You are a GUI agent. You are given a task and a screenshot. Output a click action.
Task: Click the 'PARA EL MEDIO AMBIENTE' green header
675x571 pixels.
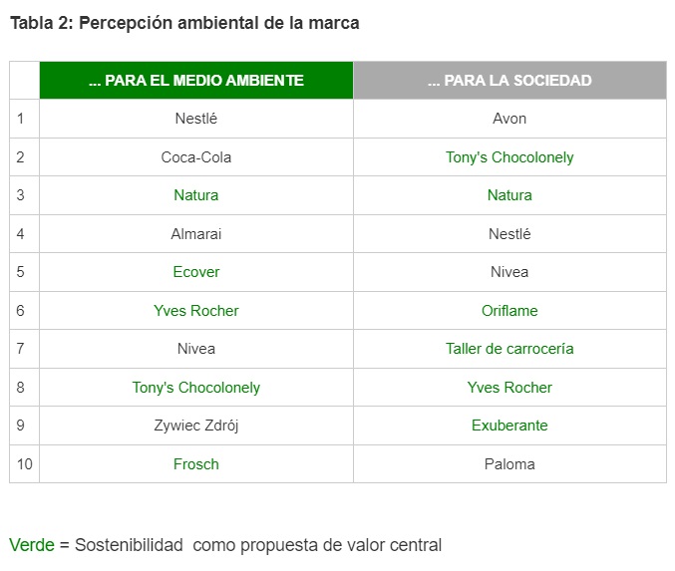(196, 81)
